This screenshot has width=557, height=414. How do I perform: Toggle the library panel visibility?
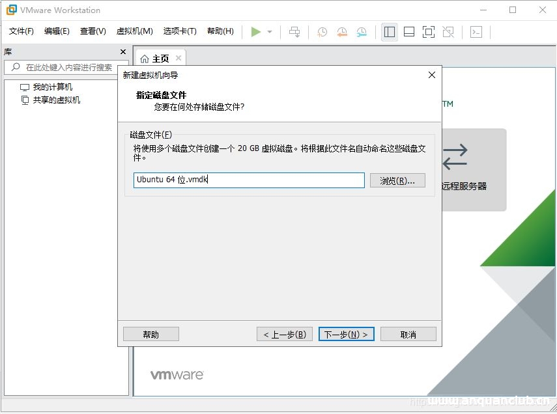click(389, 31)
